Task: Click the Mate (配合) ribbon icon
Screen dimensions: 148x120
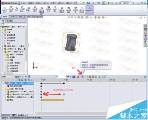Action: tap(17, 9)
